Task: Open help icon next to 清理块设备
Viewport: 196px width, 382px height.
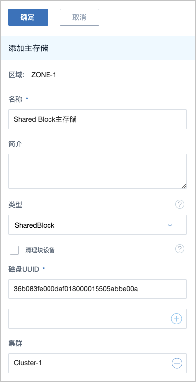Action: pyautogui.click(x=180, y=249)
